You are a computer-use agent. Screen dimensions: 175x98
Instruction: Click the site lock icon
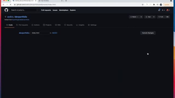coord(15,5)
